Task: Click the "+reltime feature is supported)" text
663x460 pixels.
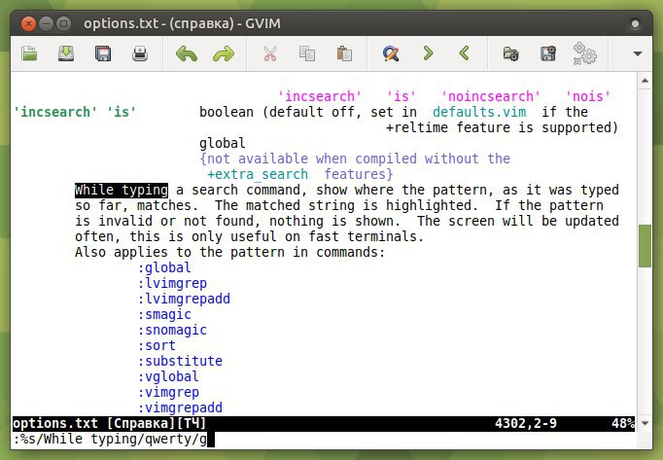Action: (503, 127)
